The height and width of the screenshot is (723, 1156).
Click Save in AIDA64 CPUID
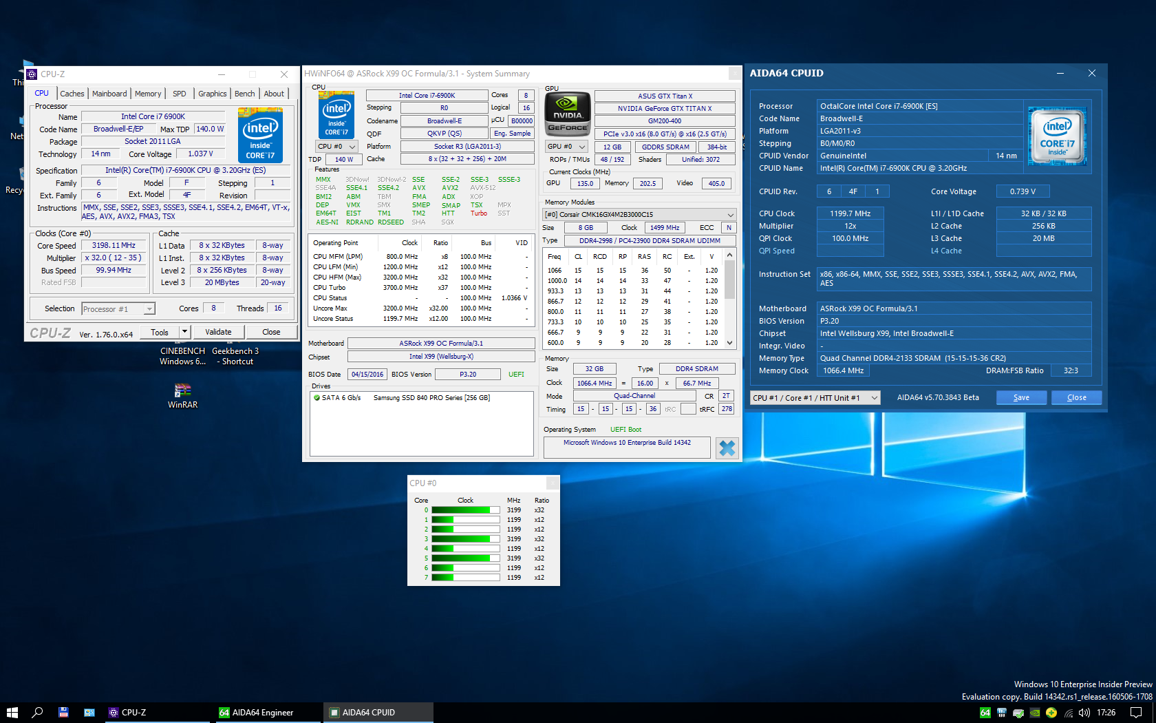tap(1021, 398)
